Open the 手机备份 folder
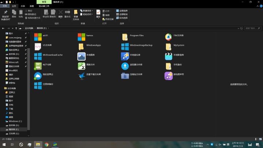The width and height of the screenshot is (263, 148). (x=168, y=66)
